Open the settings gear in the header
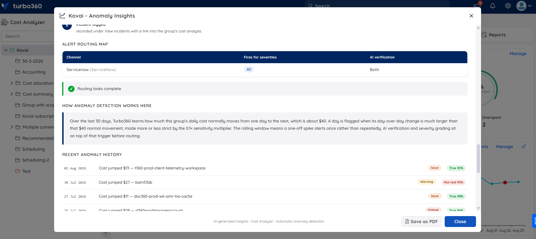536x239 pixels. coord(508,6)
